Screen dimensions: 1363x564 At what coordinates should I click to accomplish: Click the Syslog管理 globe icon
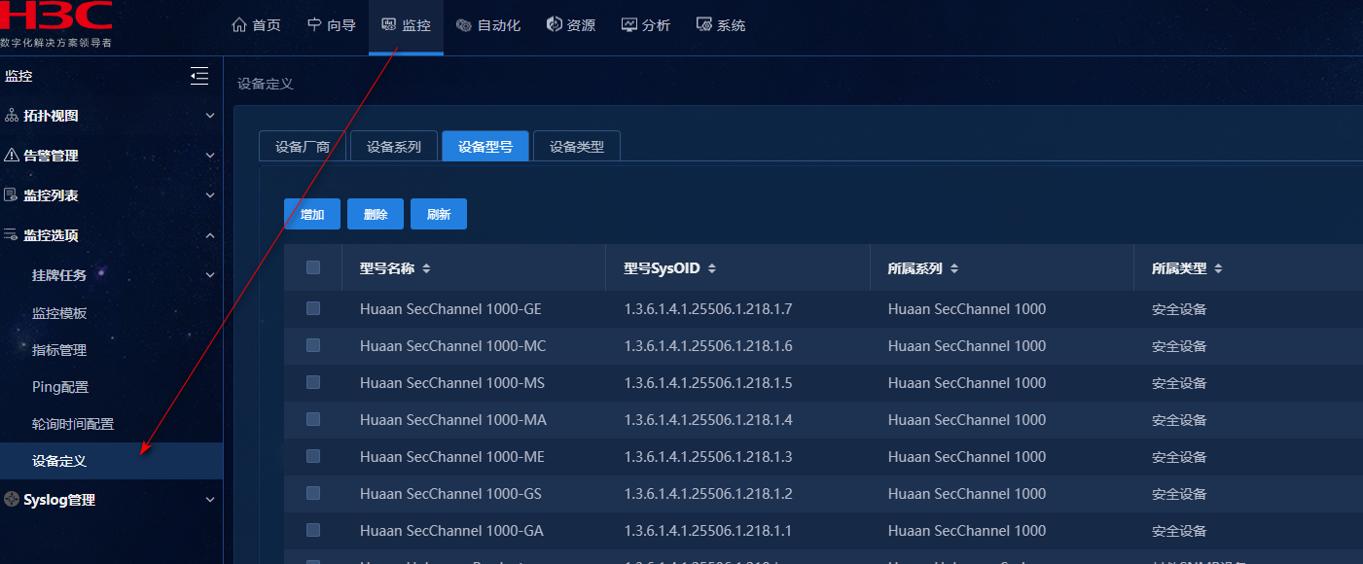pos(12,500)
